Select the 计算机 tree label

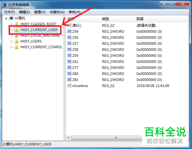[20, 18]
